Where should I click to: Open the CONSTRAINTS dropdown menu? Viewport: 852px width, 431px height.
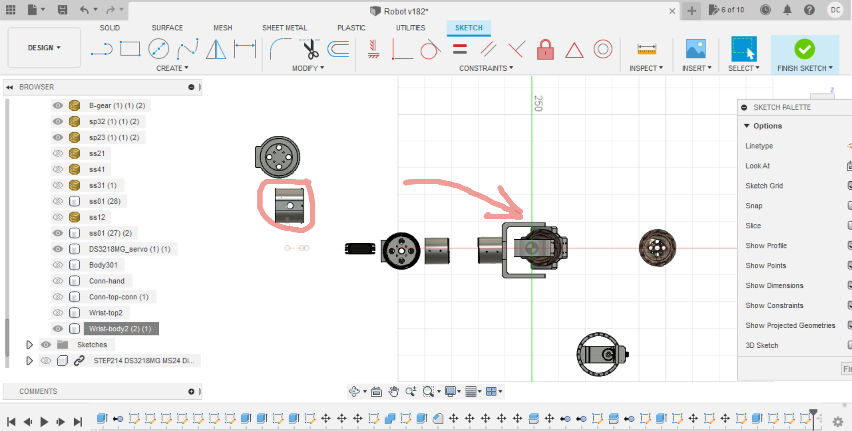pyautogui.click(x=485, y=68)
